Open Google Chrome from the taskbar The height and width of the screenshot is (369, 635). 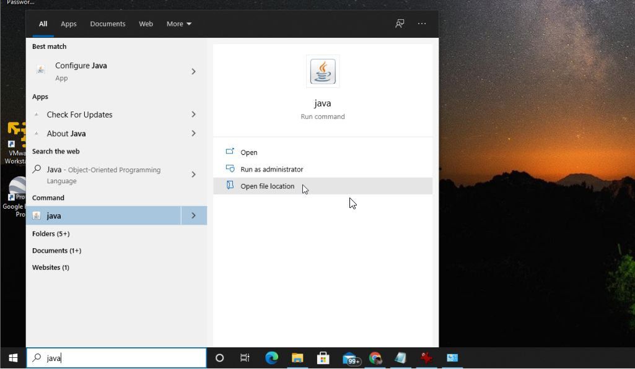pyautogui.click(x=375, y=358)
